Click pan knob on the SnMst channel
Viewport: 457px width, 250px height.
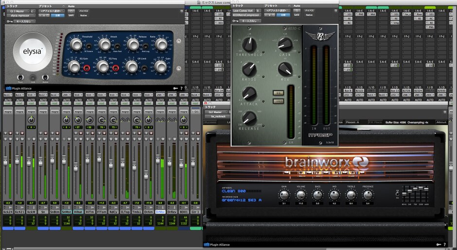click(x=67, y=120)
